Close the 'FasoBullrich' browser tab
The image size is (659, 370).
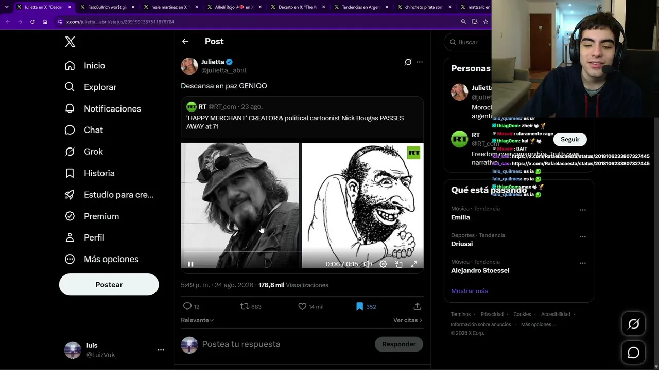coord(133,7)
